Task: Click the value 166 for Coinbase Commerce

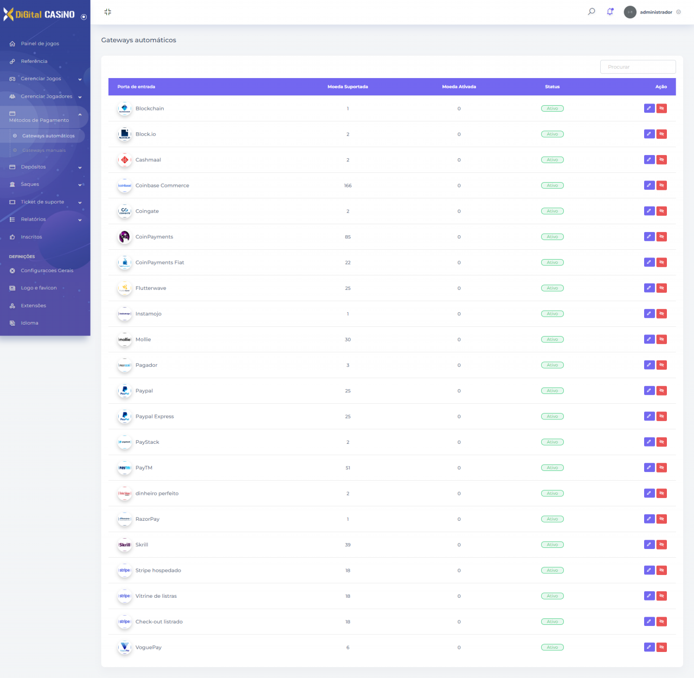Action: pyautogui.click(x=348, y=185)
